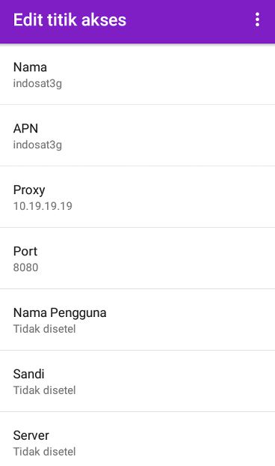
Task: Tap the indosat3g value under Nama
Action: (x=37, y=83)
